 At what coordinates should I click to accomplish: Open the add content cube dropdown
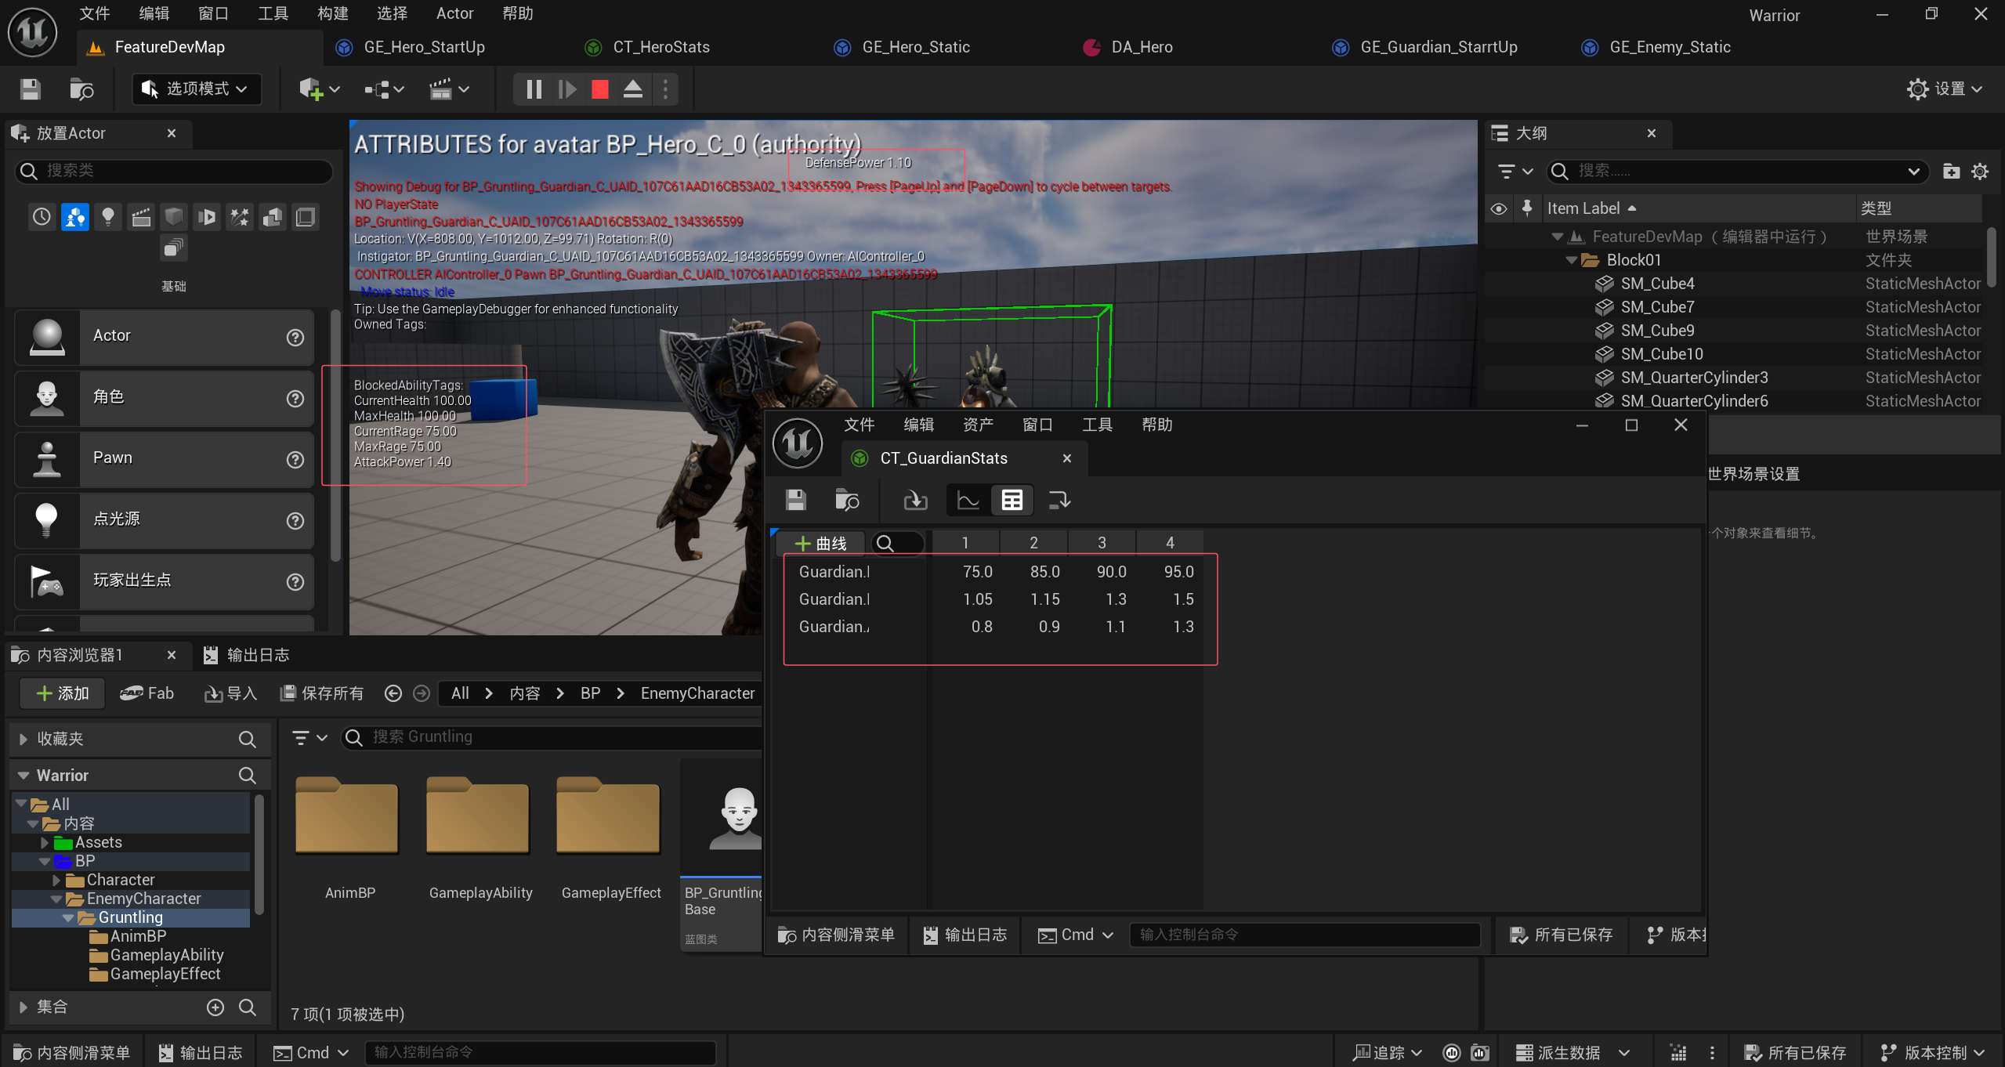[x=319, y=89]
